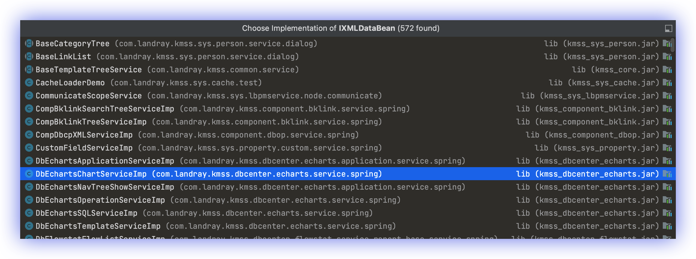Viewport: 696px width, 259px height.
Task: Choose CustomFieldServiceImp implementation
Action: (348, 148)
